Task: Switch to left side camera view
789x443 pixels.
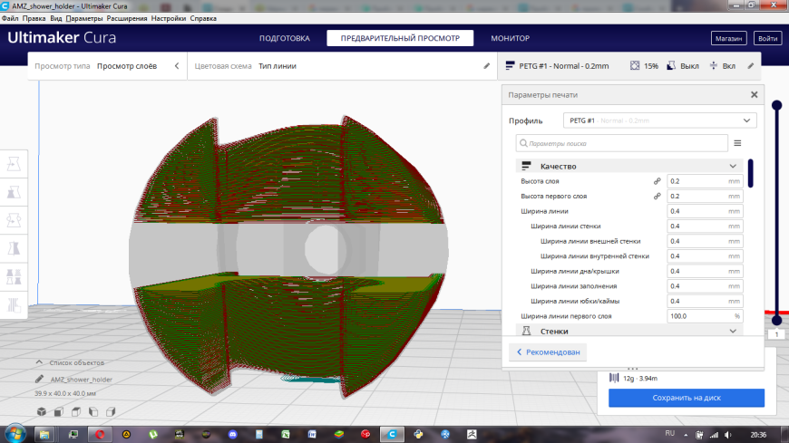Action: coord(93,412)
